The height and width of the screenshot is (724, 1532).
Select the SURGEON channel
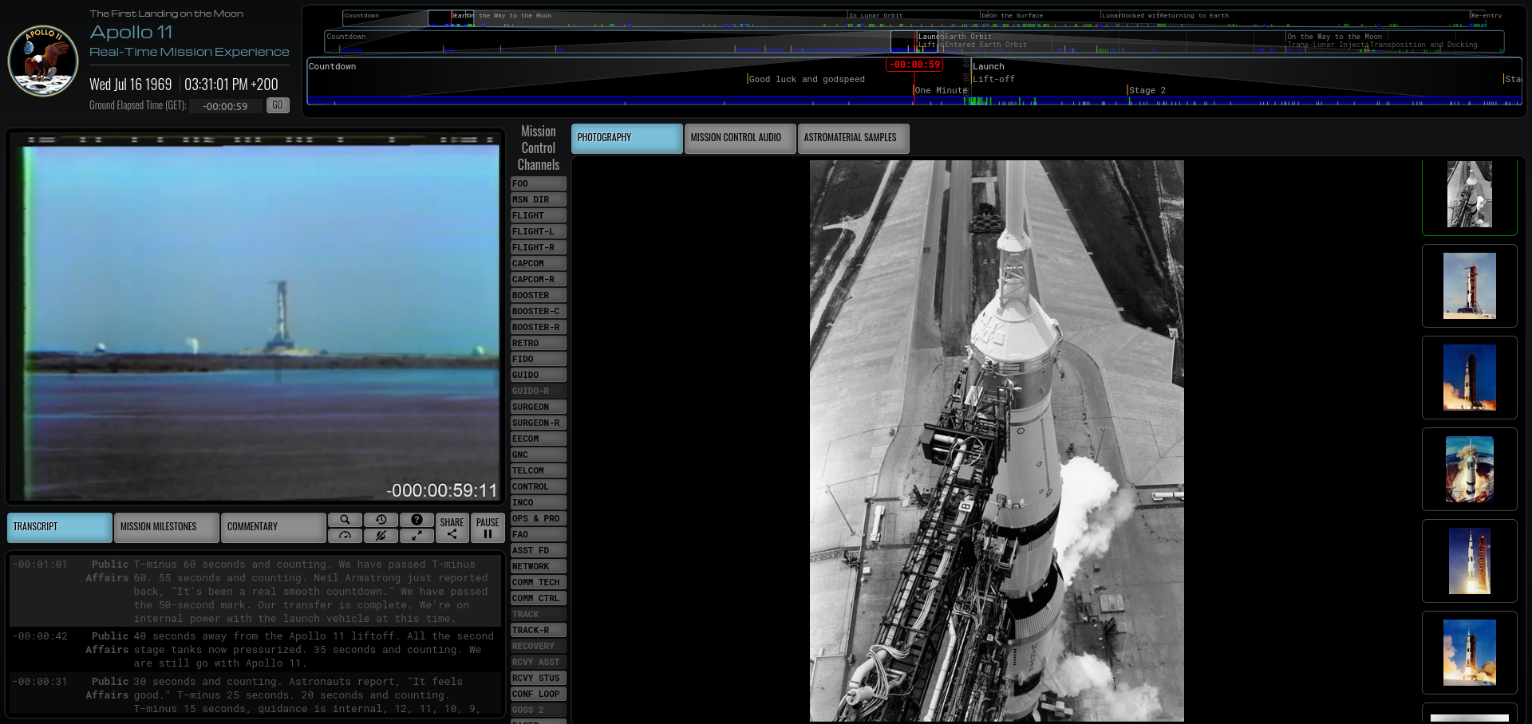coord(539,407)
